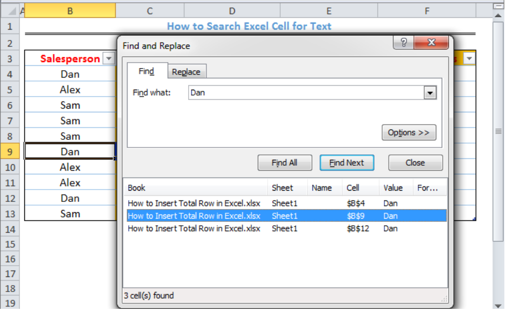Click the Close button in the dialog
The width and height of the screenshot is (506, 311).
pos(415,163)
